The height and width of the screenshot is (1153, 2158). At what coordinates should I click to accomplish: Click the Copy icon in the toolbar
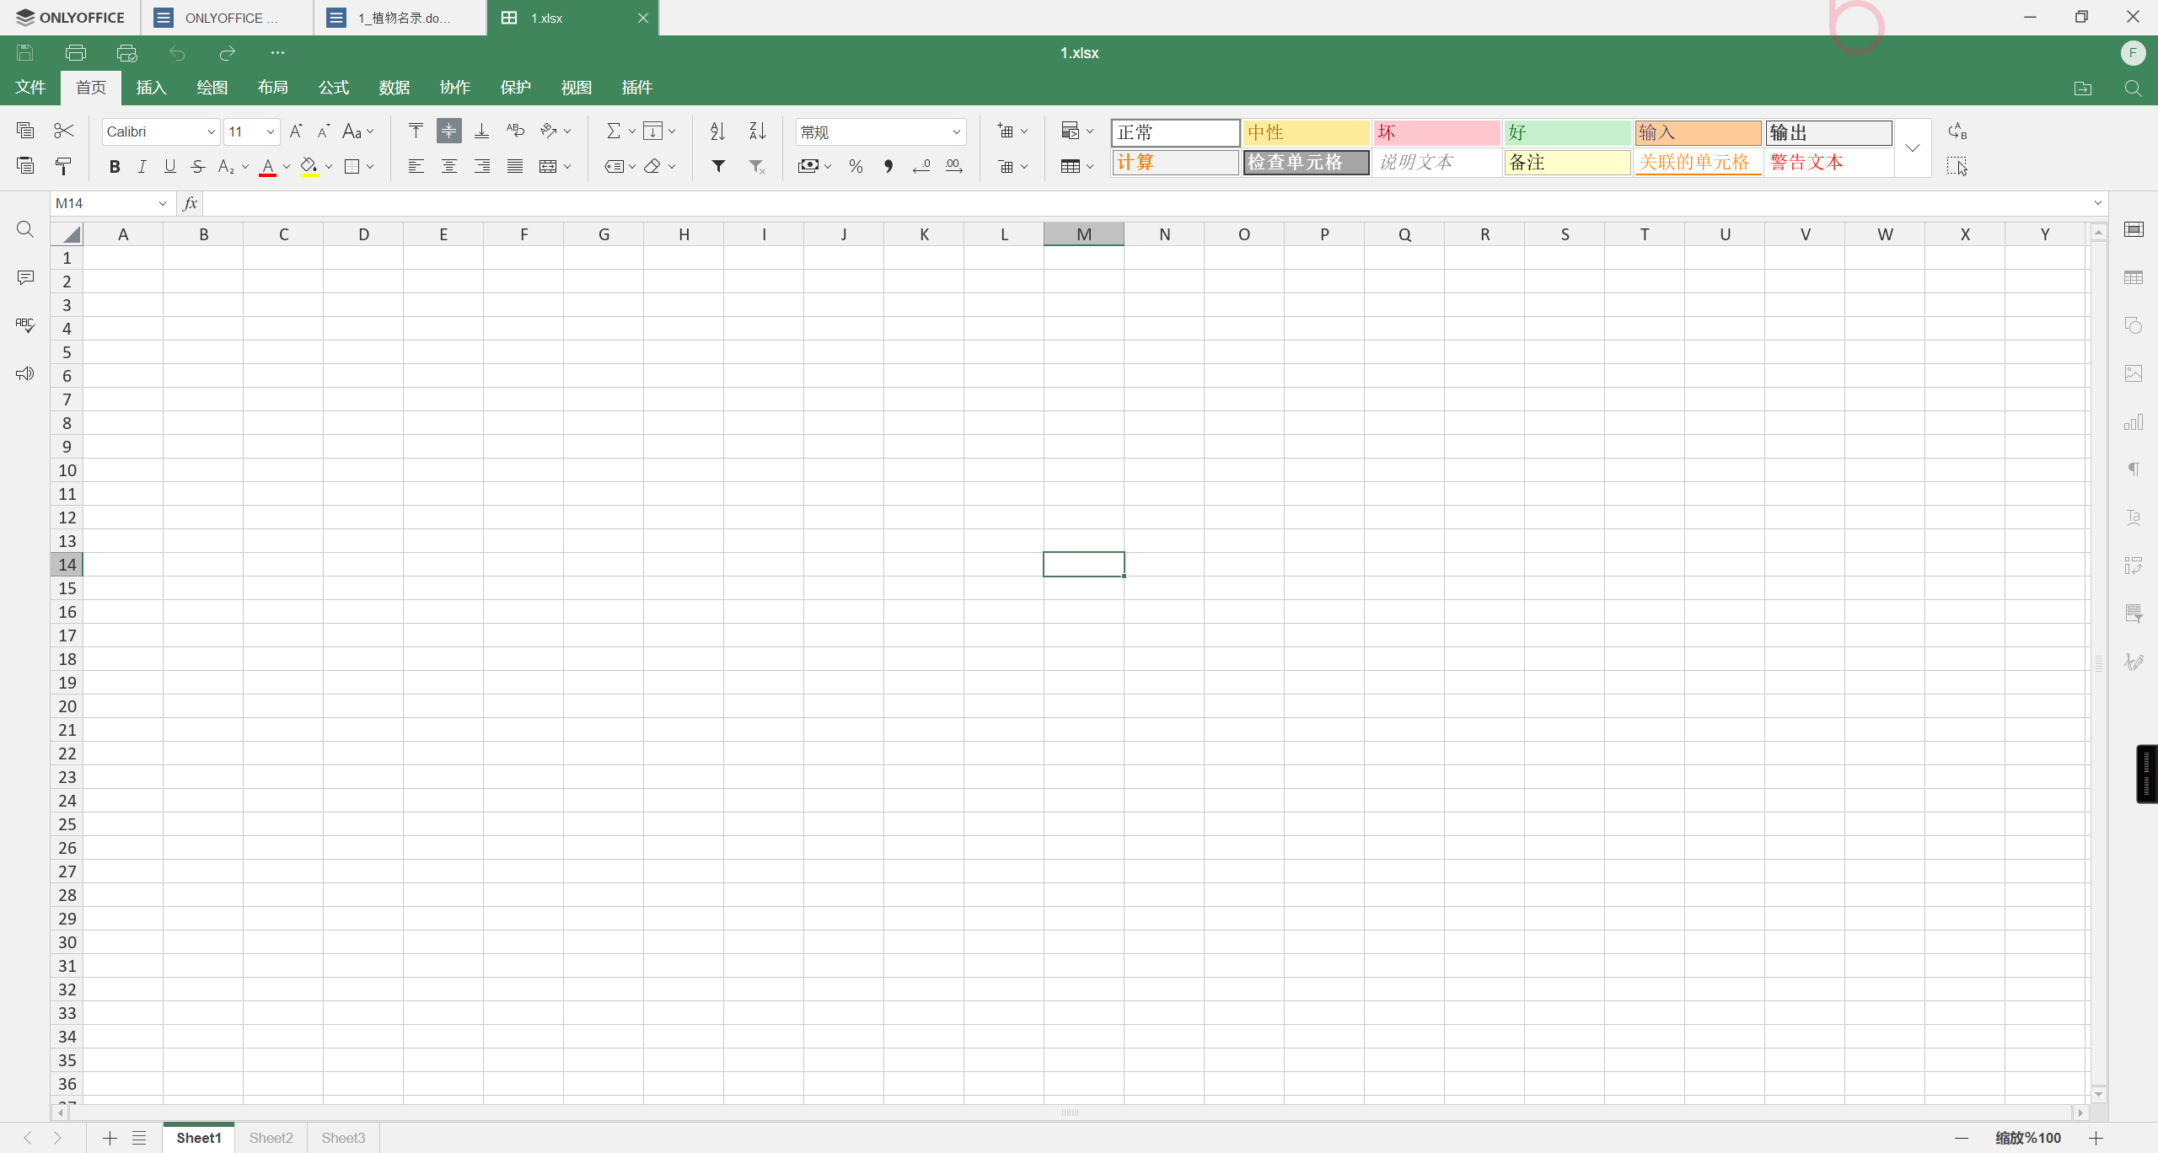pyautogui.click(x=25, y=131)
